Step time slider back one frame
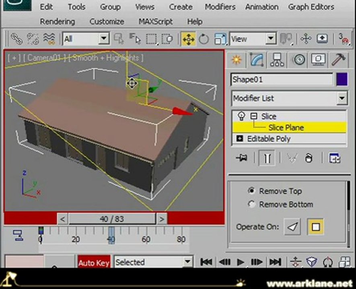 click(x=63, y=219)
